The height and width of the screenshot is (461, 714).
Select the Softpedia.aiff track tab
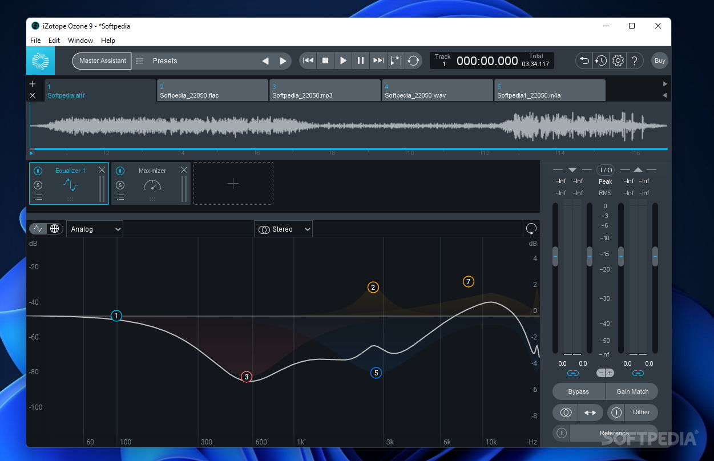point(100,91)
